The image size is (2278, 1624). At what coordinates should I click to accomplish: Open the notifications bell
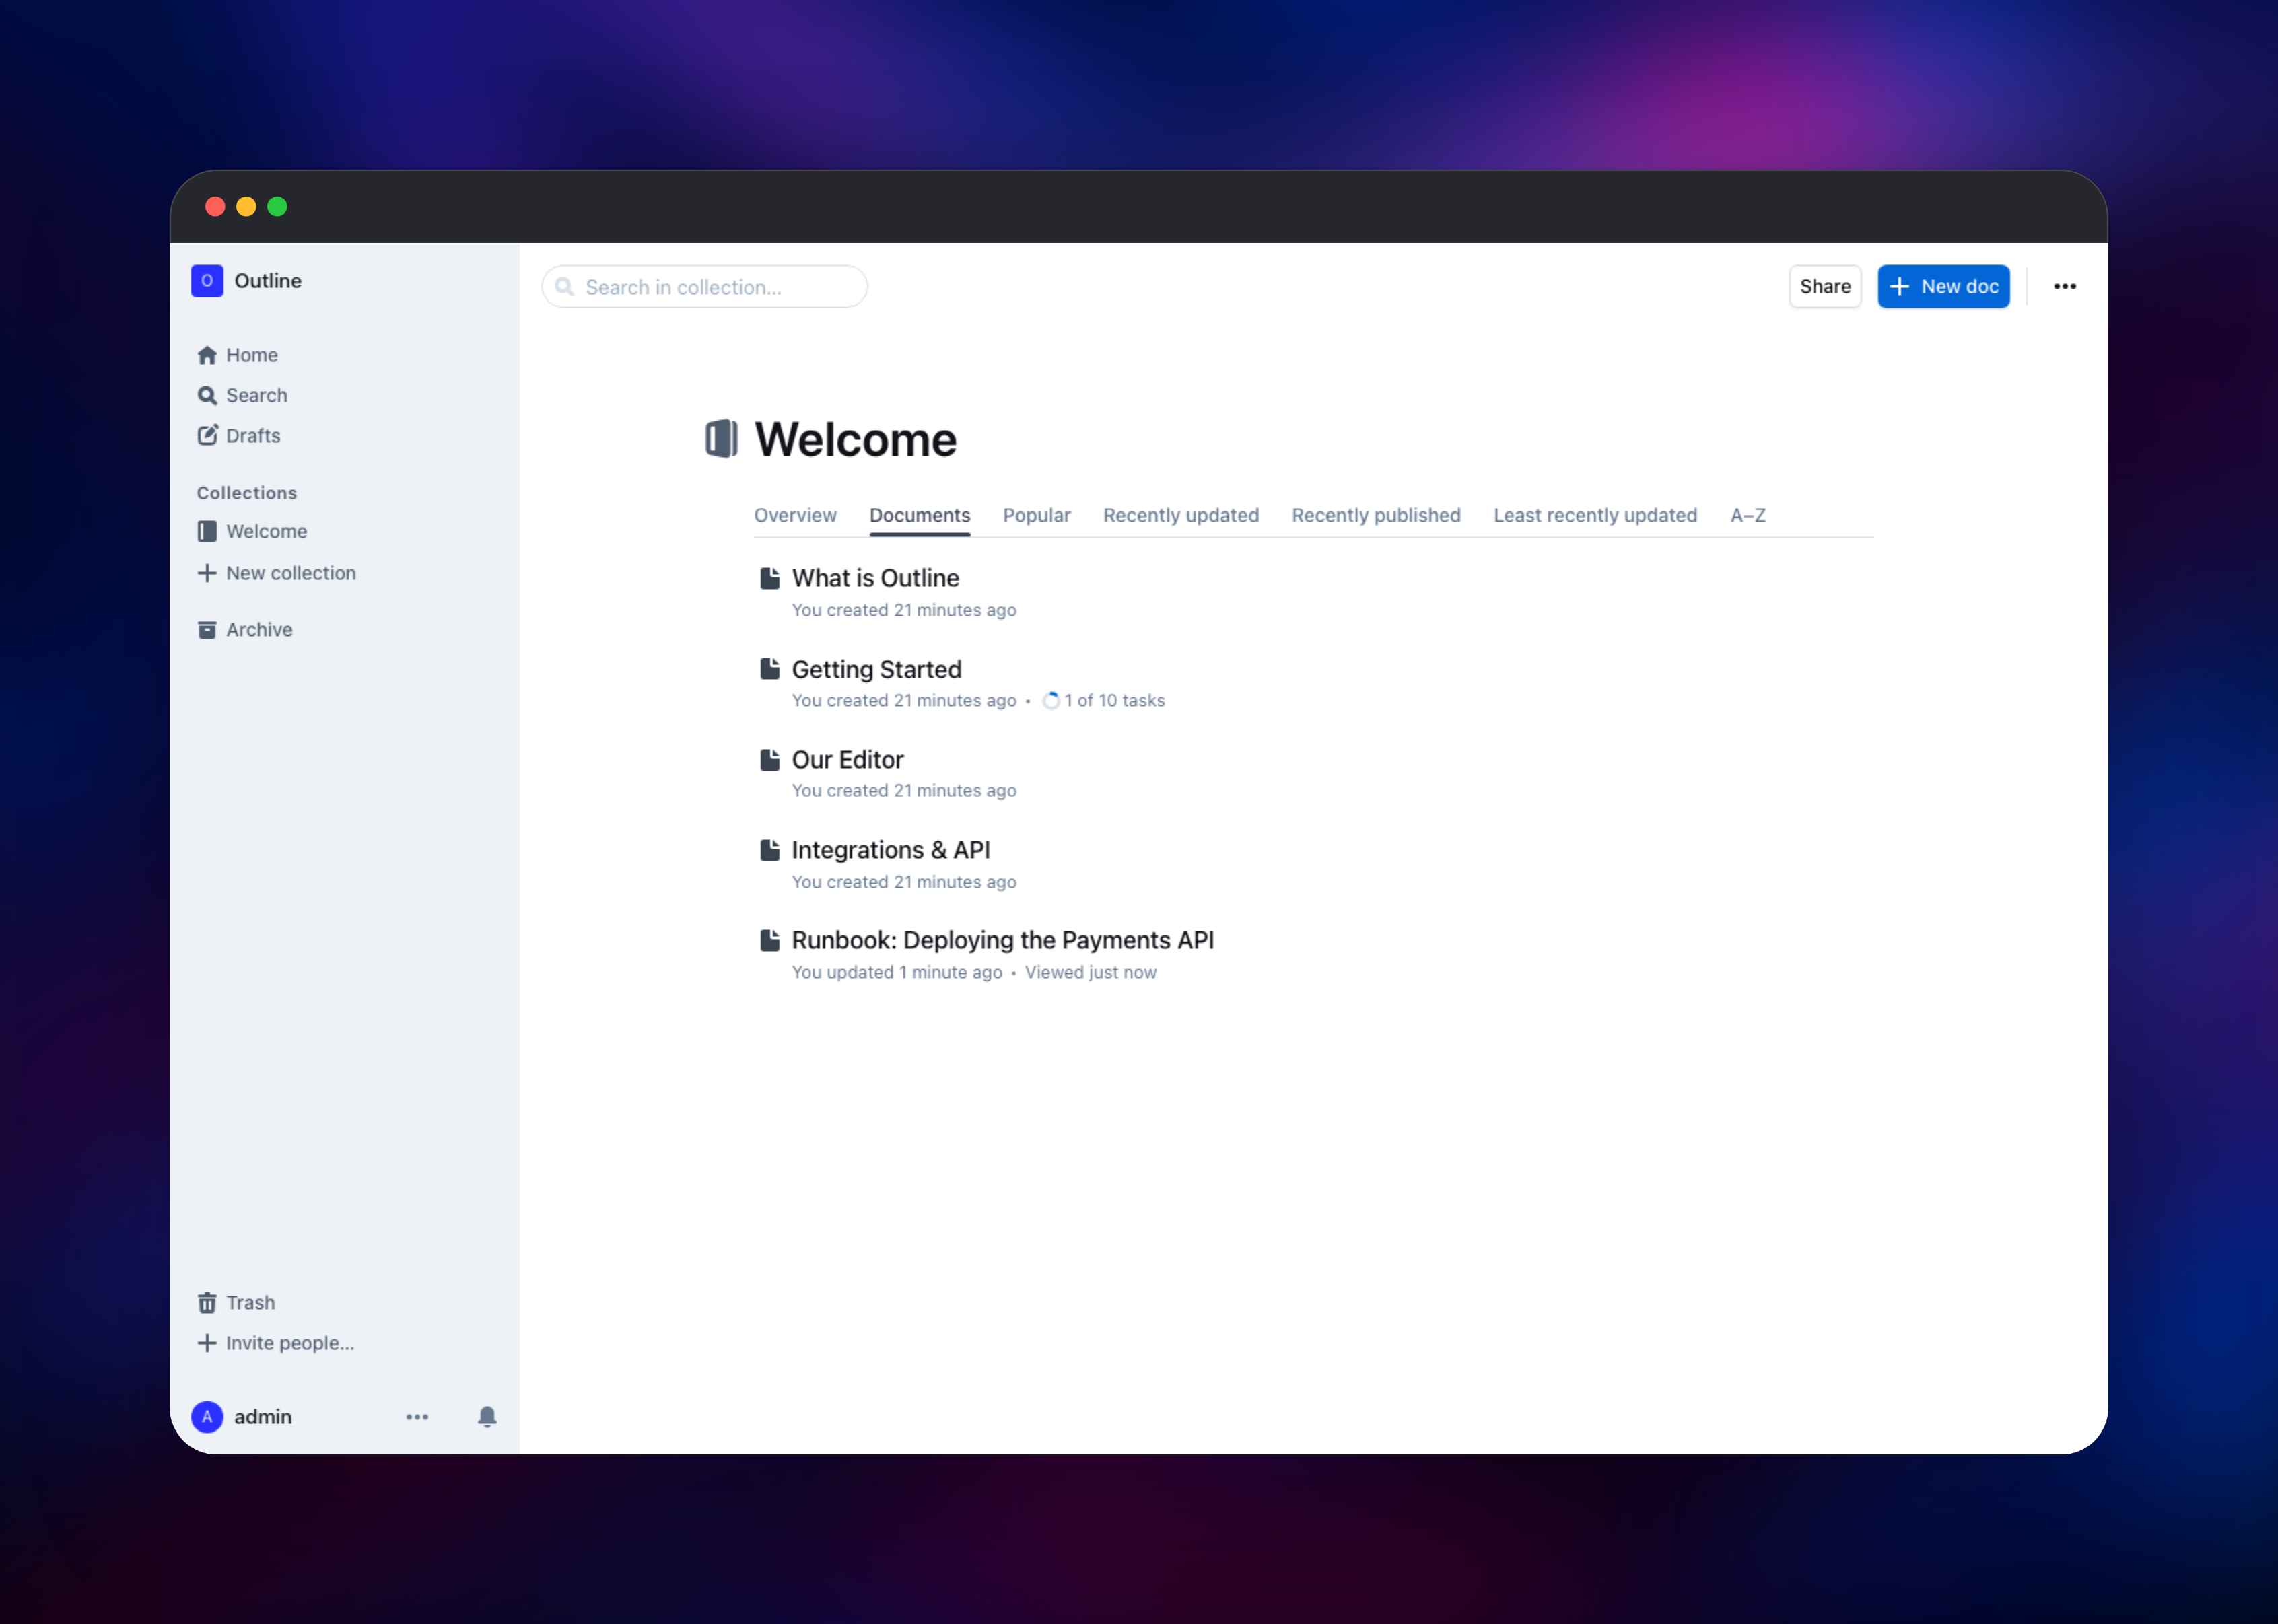point(487,1416)
